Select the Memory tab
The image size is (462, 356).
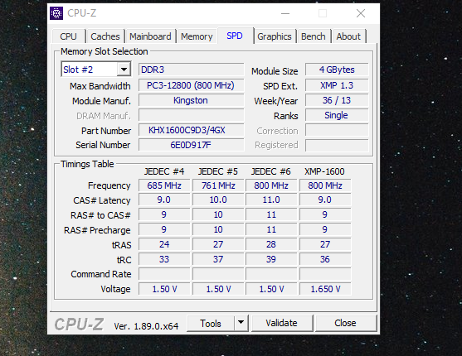[x=197, y=36]
